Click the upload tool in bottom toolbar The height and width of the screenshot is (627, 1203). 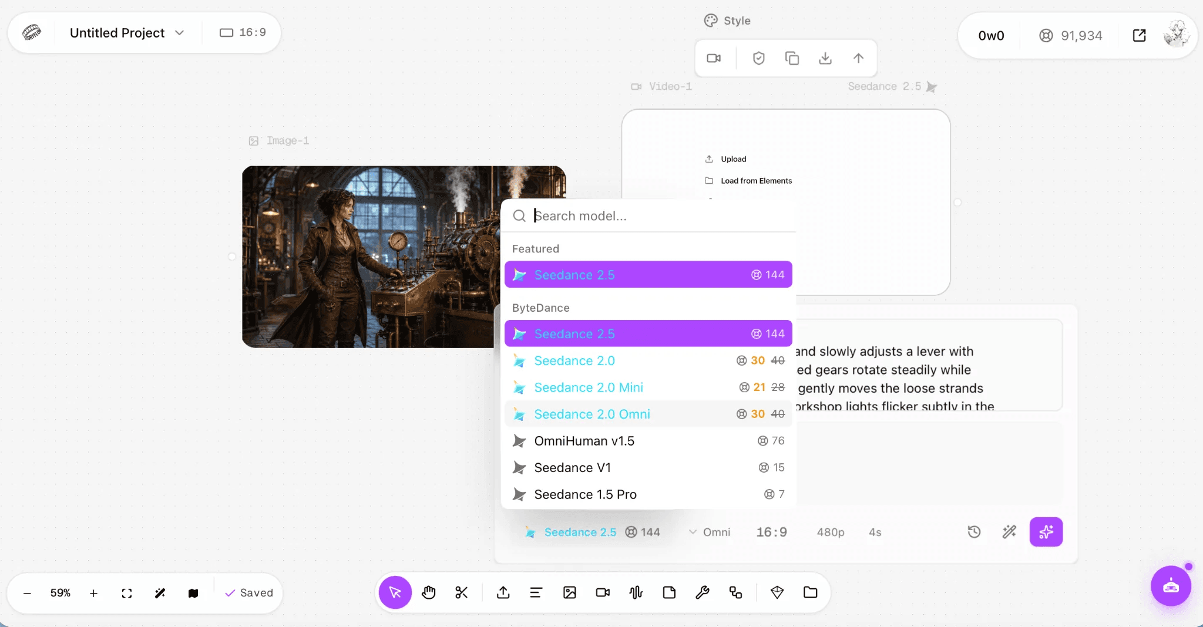click(x=503, y=592)
